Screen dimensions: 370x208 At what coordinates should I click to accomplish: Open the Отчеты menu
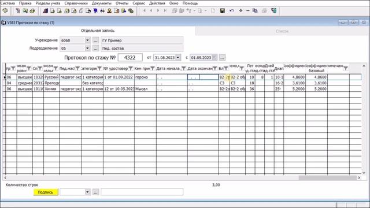122,3
